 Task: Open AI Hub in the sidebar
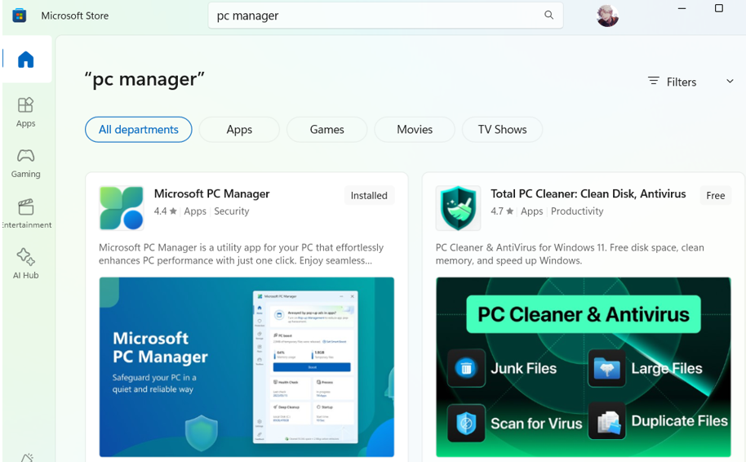(x=25, y=264)
